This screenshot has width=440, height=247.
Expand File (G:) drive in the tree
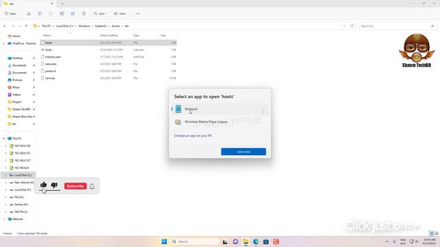(5, 197)
